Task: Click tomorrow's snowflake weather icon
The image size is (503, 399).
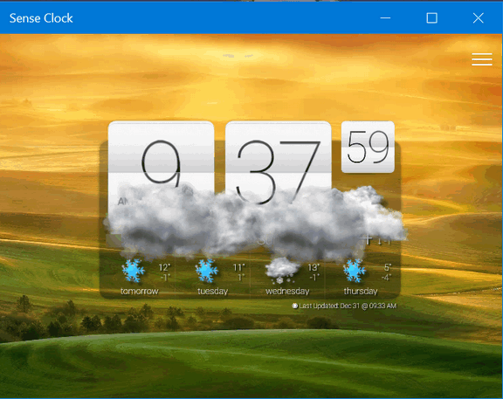Action: [x=133, y=271]
